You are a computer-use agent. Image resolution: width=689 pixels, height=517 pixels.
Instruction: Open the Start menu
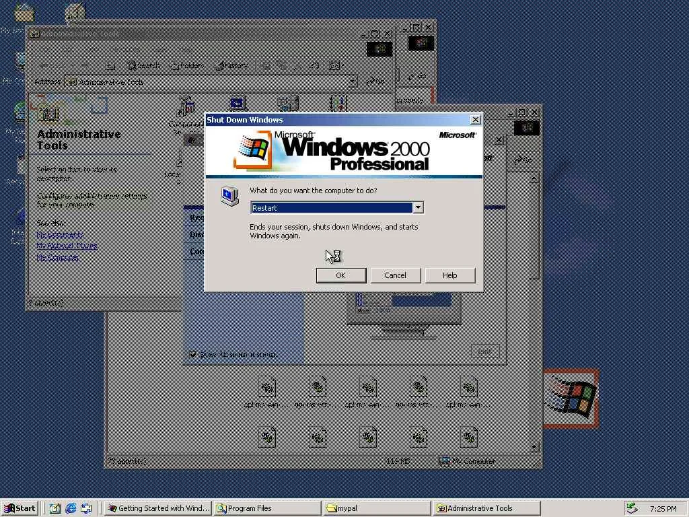pos(20,508)
